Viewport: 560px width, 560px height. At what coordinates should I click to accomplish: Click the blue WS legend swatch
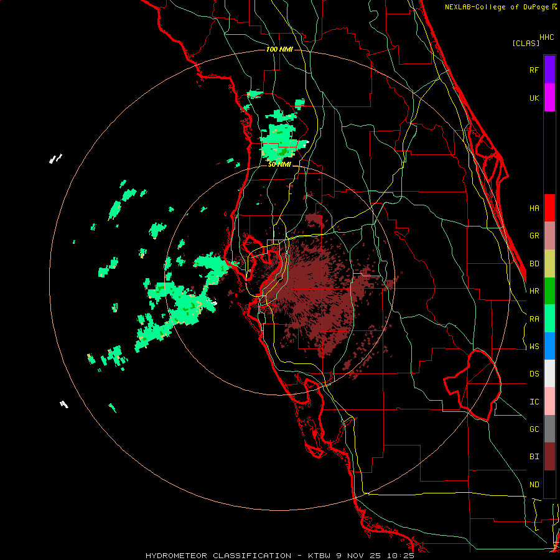549,346
